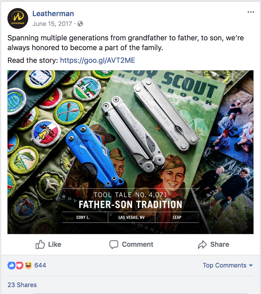Expand the Top Comments sorting dropdown

(x=228, y=265)
